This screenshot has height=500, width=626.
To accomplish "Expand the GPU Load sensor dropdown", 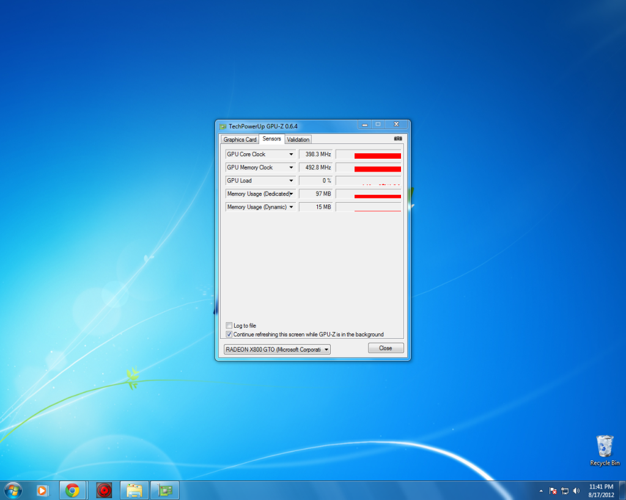I will [291, 181].
